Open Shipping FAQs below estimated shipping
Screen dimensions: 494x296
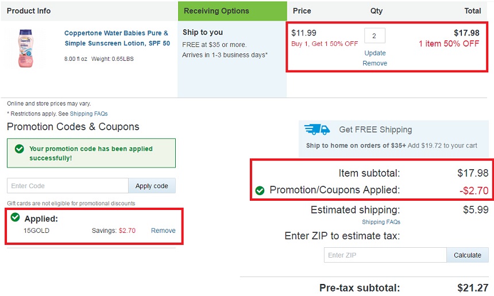pos(381,222)
